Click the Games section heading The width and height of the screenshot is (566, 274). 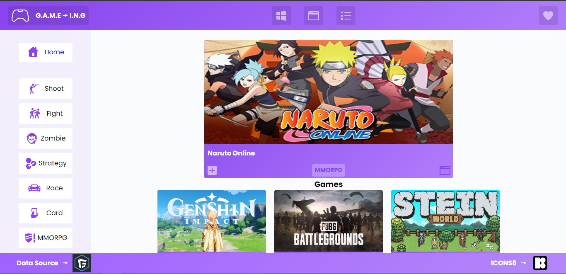[x=329, y=184]
